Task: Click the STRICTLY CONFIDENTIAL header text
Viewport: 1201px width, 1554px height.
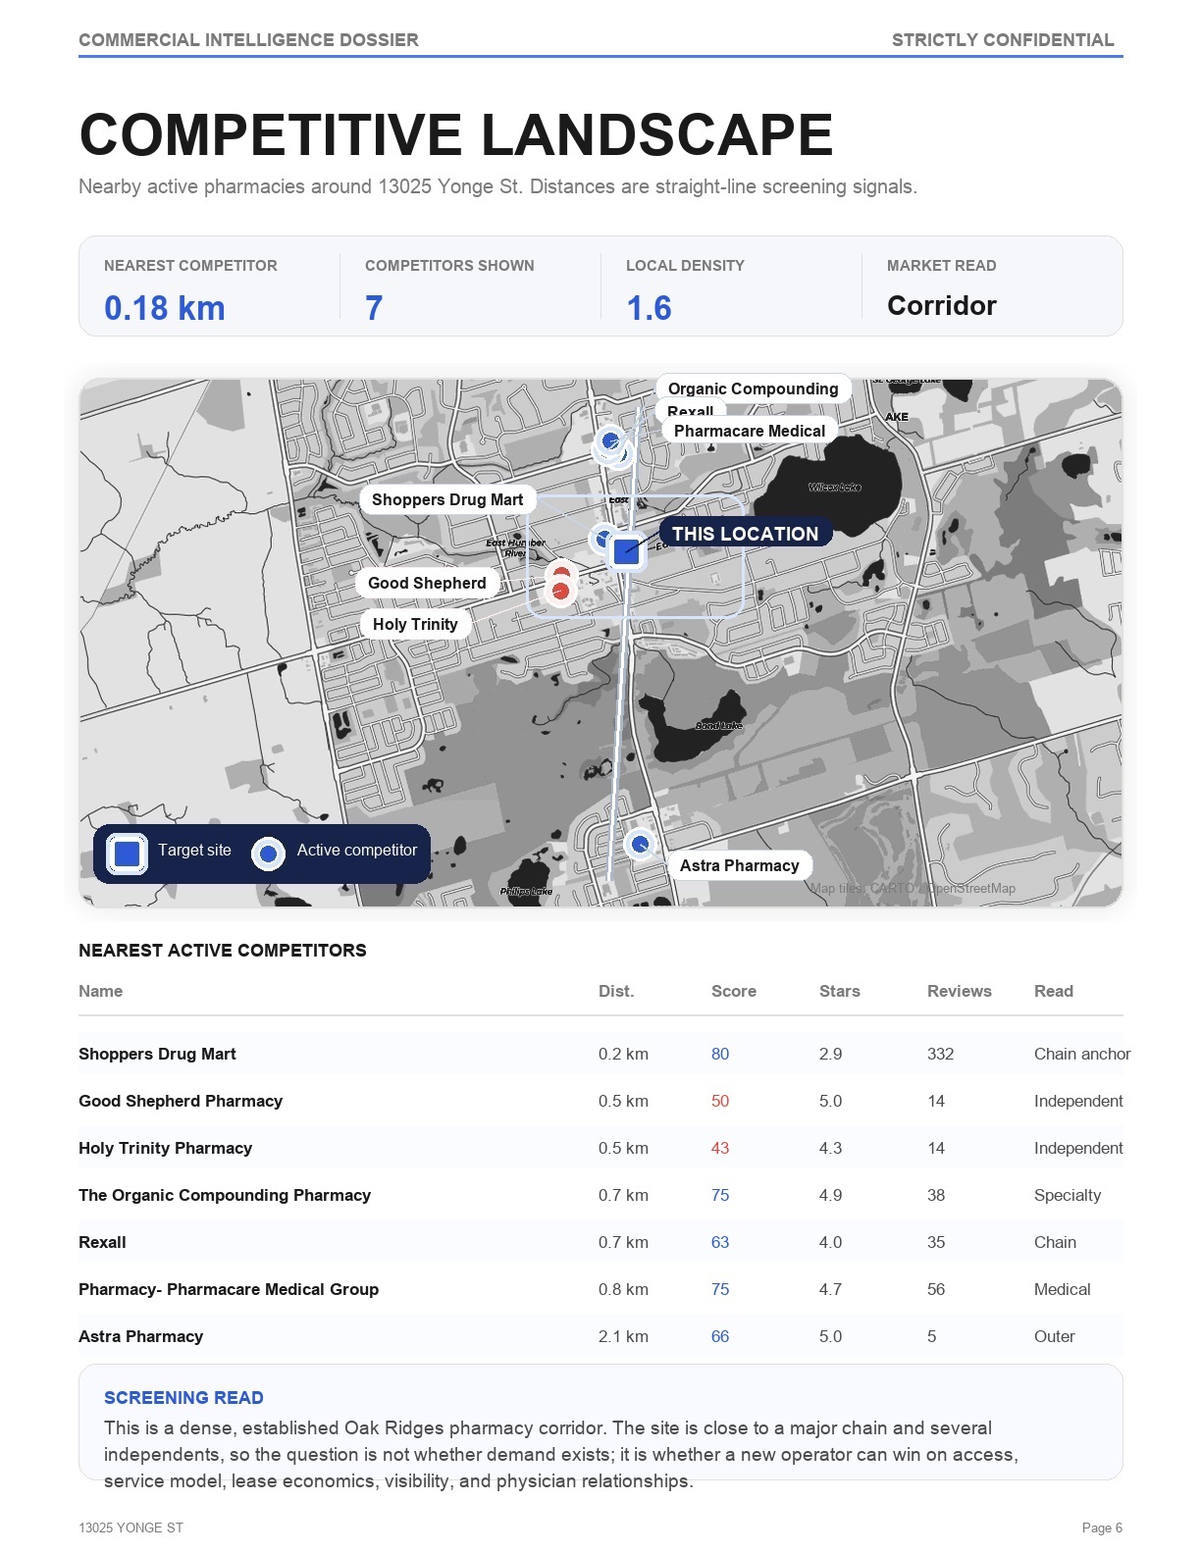Action: tap(1003, 40)
